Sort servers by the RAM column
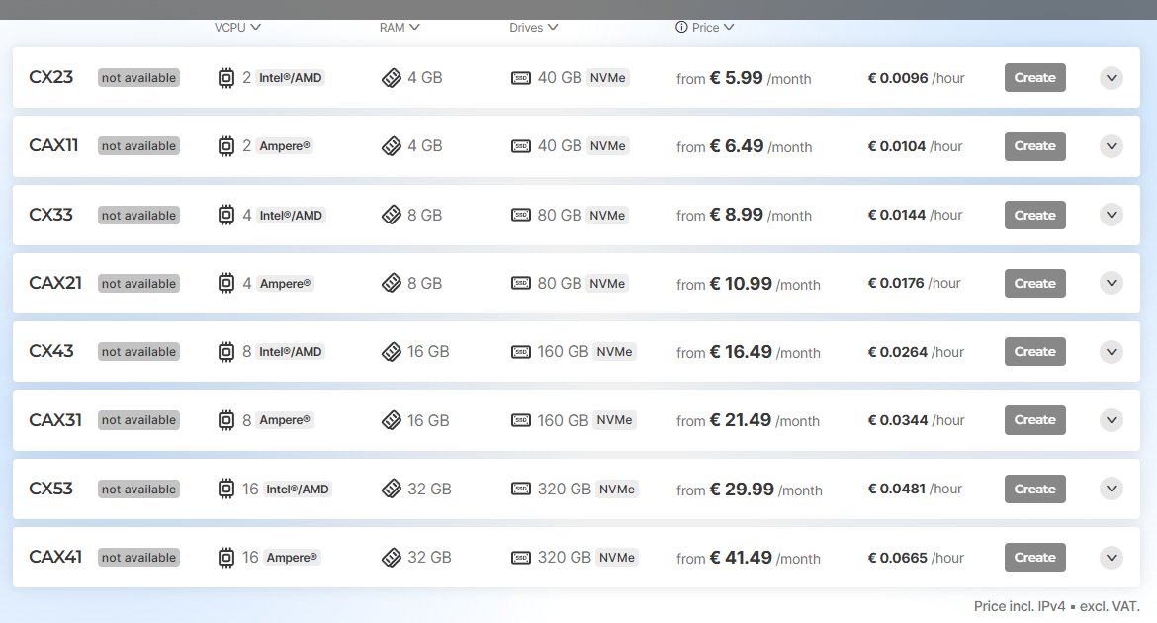This screenshot has height=623, width=1157. [400, 28]
